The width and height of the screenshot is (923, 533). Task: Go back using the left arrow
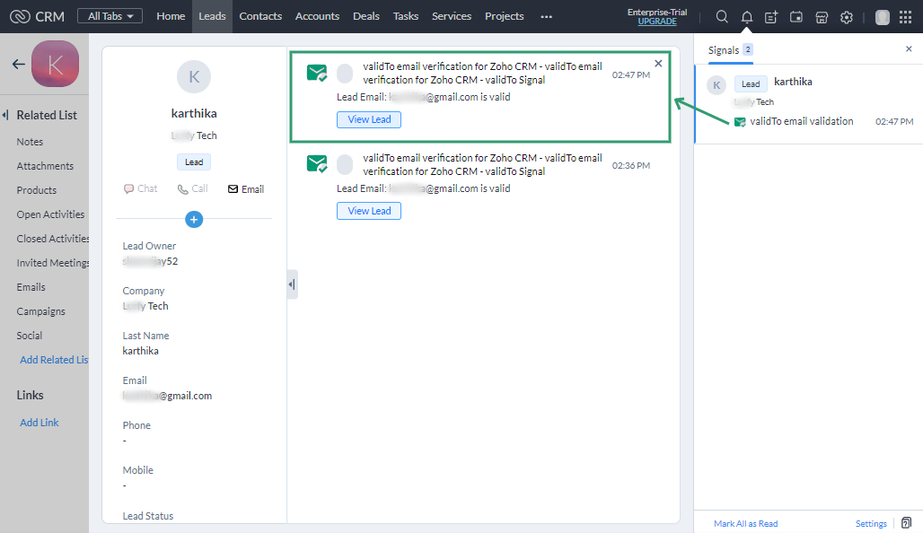tap(19, 64)
